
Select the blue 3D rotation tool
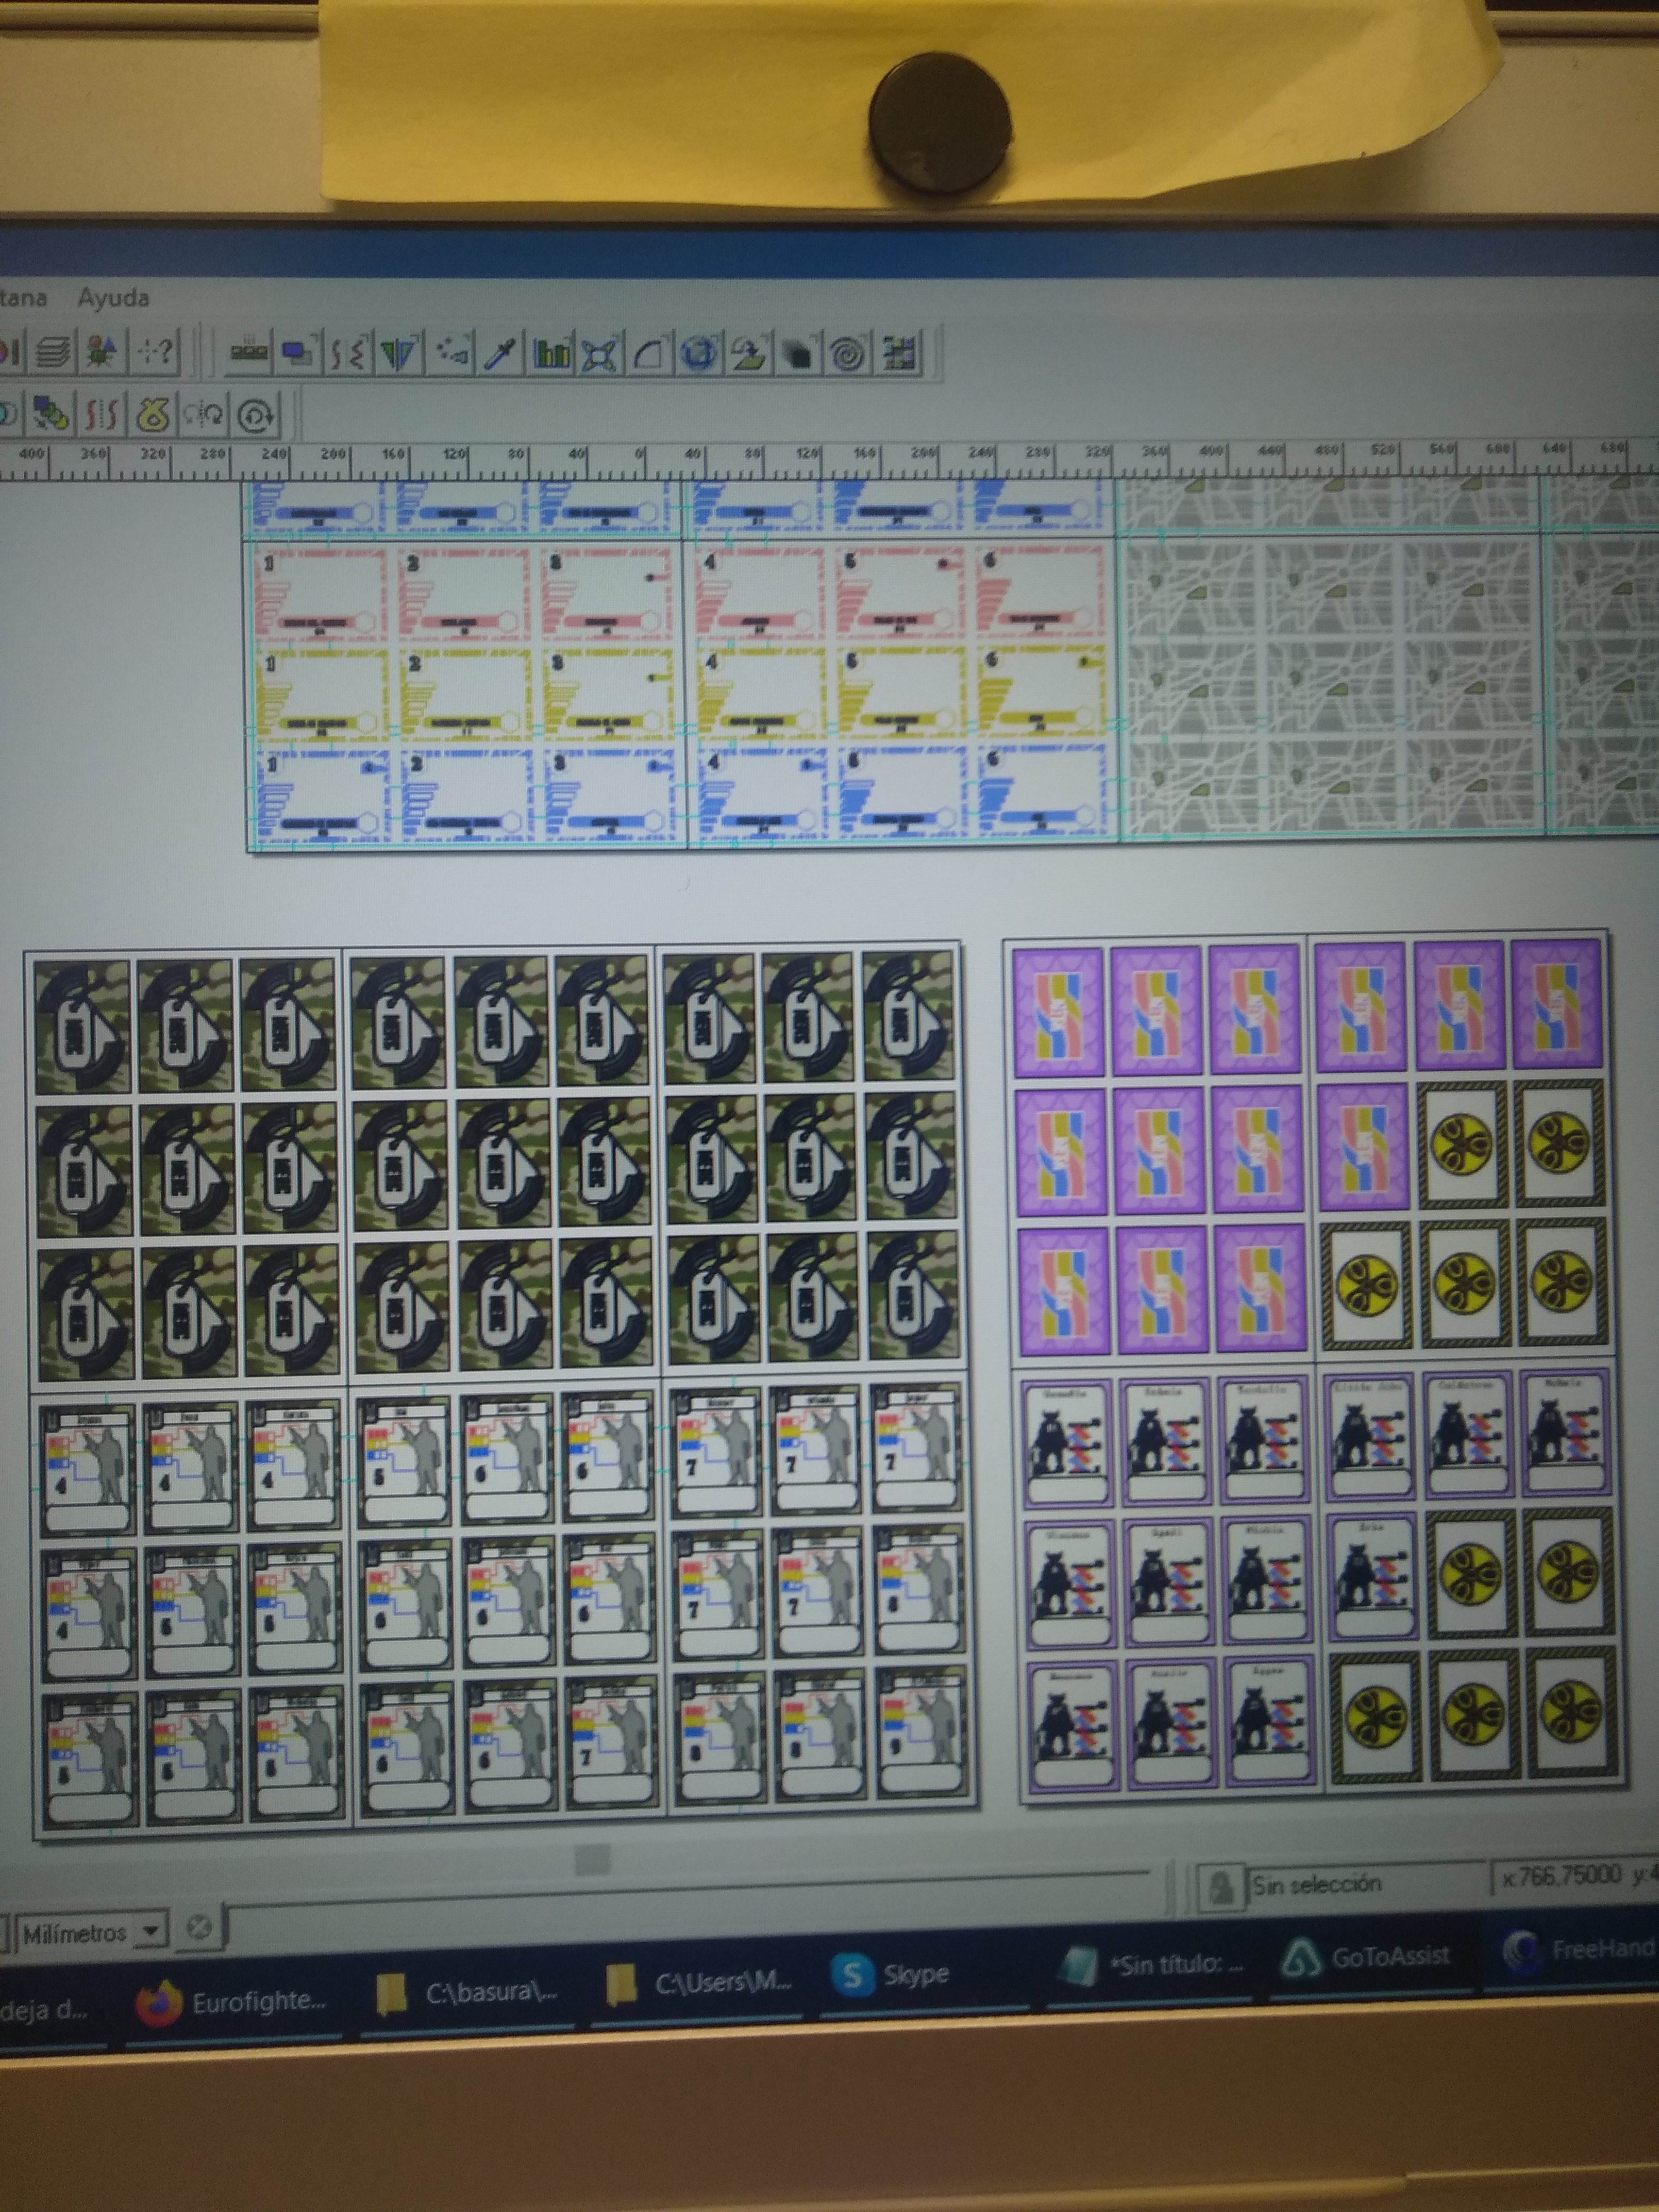tap(700, 354)
